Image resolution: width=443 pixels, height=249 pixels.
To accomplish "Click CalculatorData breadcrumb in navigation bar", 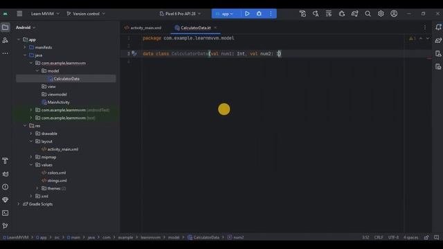I will point(204,237).
